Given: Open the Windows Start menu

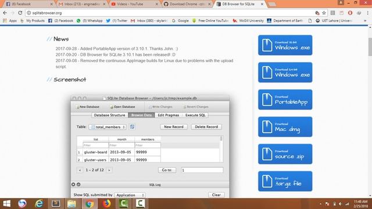Looking at the screenshot, I should 6,204.
